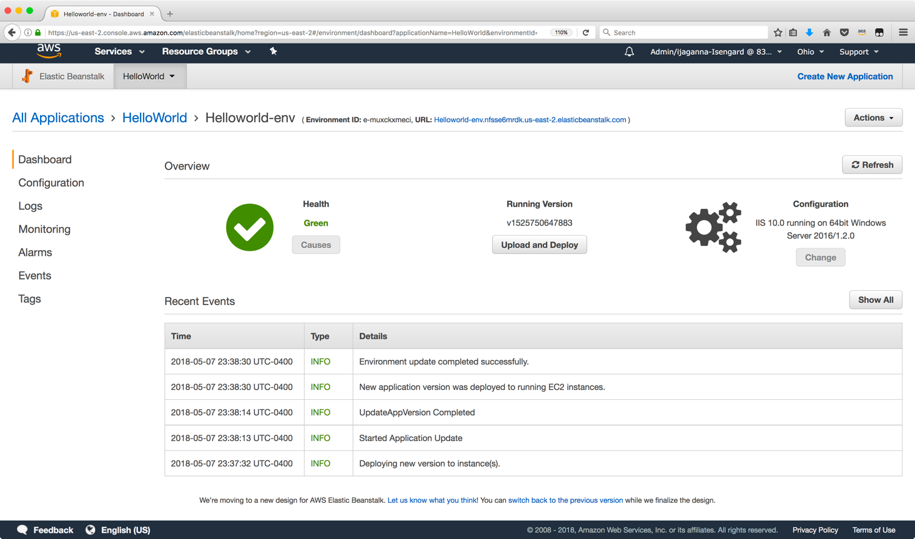Screen dimensions: 915x539
Task: Click the 110% zoom level indicator
Action: (x=561, y=32)
